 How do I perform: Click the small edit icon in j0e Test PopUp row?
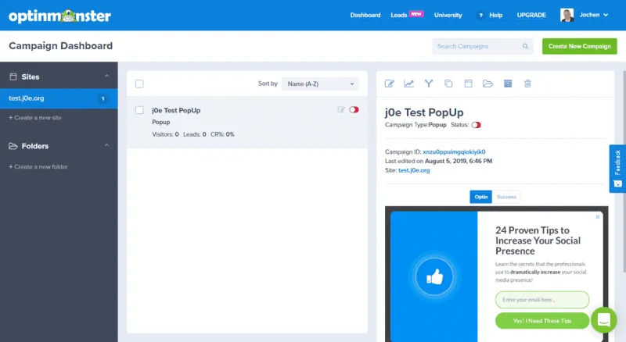[x=341, y=109]
